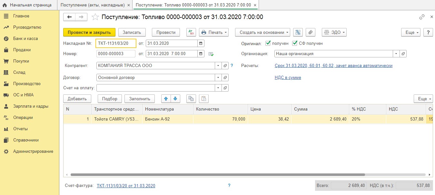Select Количество cell 70,000

[x=221, y=119]
